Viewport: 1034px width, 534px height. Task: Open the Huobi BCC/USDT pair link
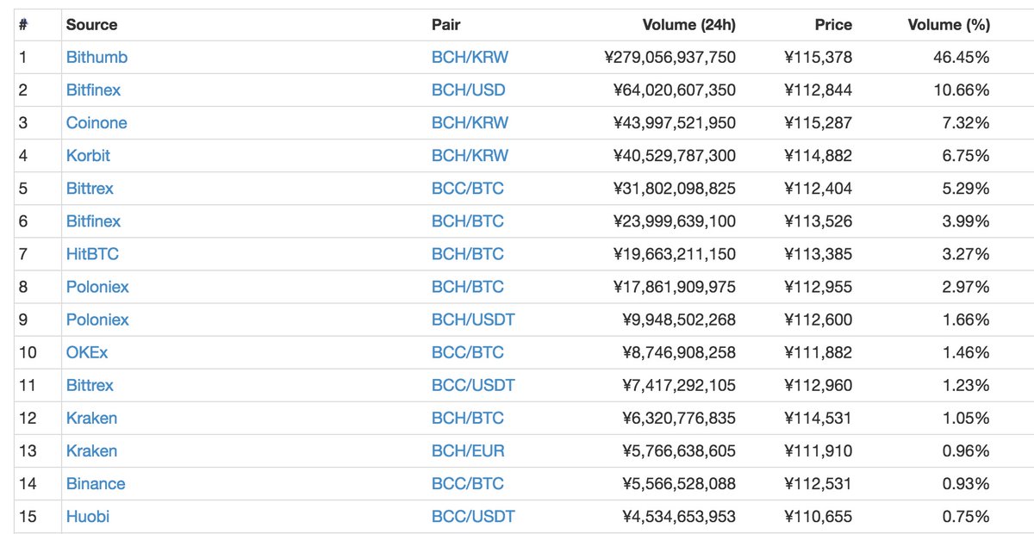coord(473,516)
